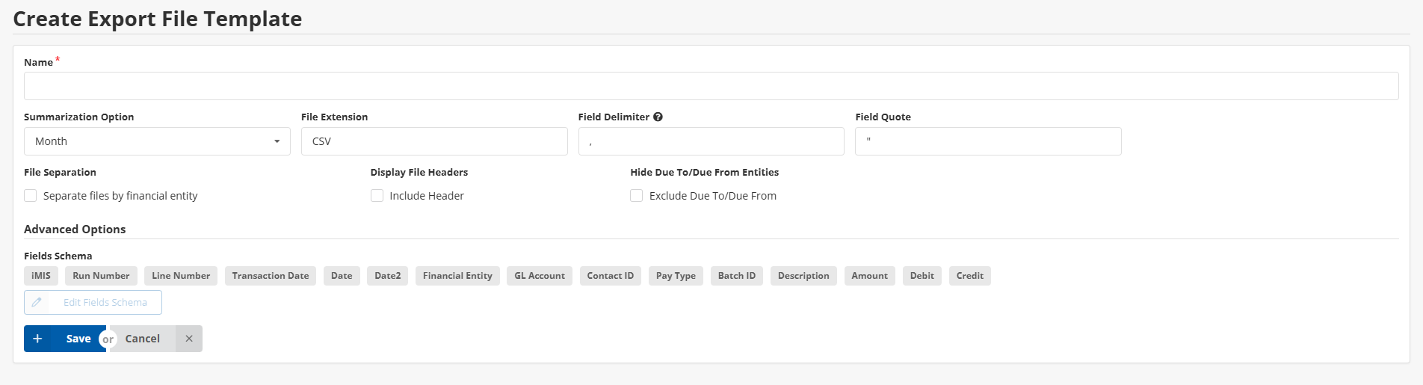Select the Credit schema tag
This screenshot has width=1423, height=385.
(969, 276)
